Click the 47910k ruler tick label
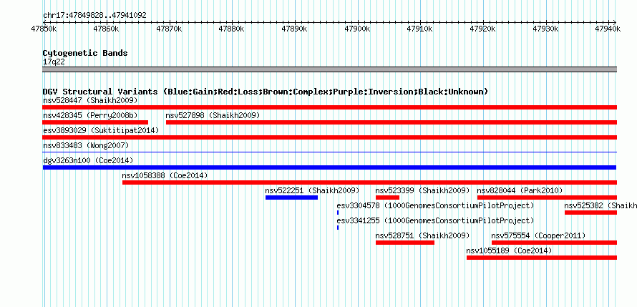The image size is (637, 307). point(419,29)
